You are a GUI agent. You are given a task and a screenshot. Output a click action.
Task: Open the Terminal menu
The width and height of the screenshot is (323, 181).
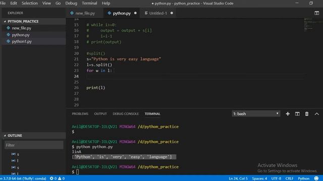[x=89, y=4]
